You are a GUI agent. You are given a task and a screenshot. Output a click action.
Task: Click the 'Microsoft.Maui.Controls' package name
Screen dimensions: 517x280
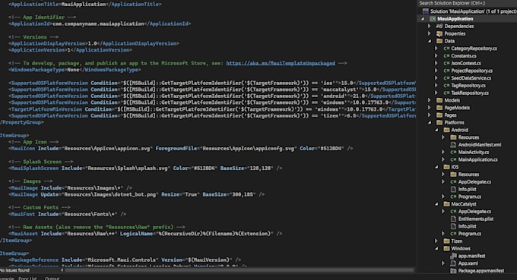click(122, 260)
